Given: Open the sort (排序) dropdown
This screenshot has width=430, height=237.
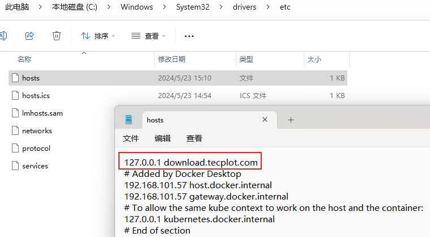Looking at the screenshot, I should tap(98, 36).
